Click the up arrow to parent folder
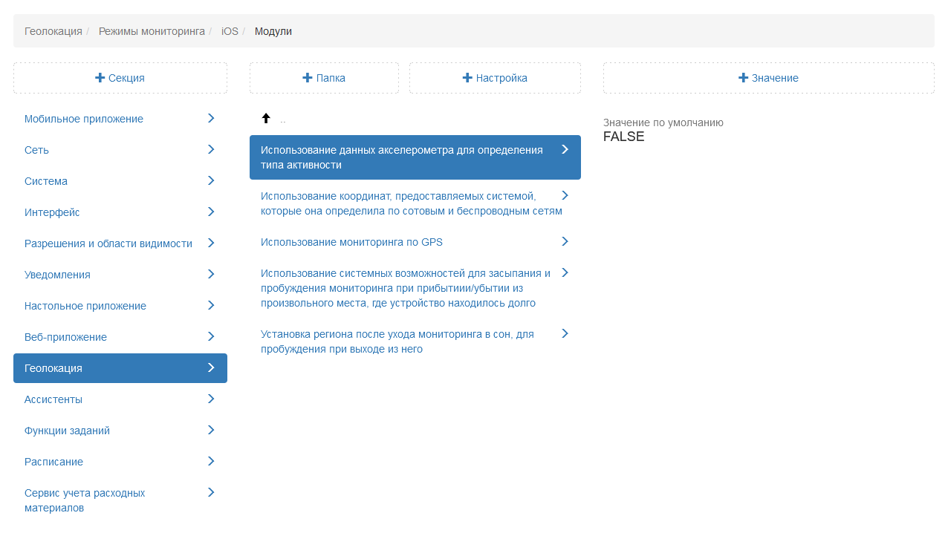 (266, 119)
